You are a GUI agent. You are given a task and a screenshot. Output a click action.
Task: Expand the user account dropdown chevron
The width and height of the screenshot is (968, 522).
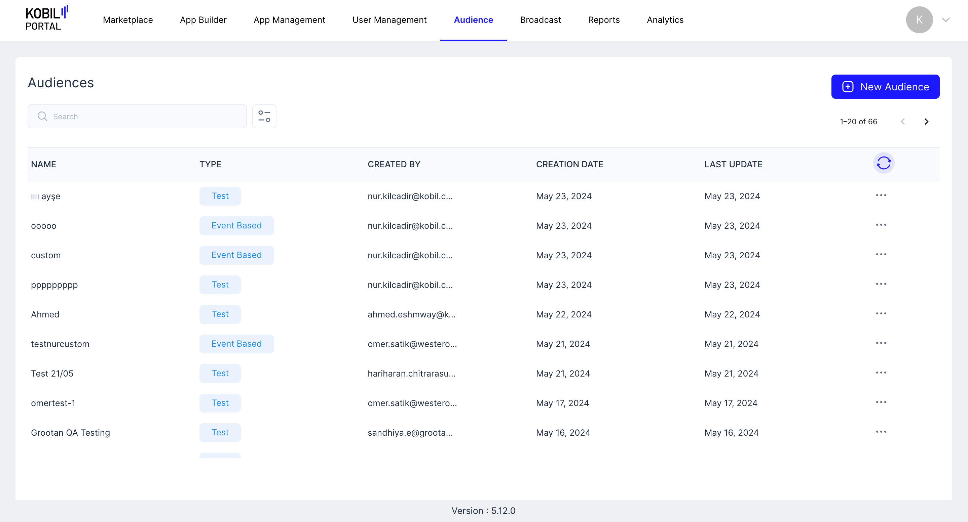tap(945, 20)
